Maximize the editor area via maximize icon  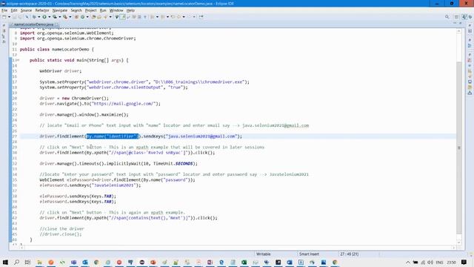pyautogui.click(x=461, y=23)
